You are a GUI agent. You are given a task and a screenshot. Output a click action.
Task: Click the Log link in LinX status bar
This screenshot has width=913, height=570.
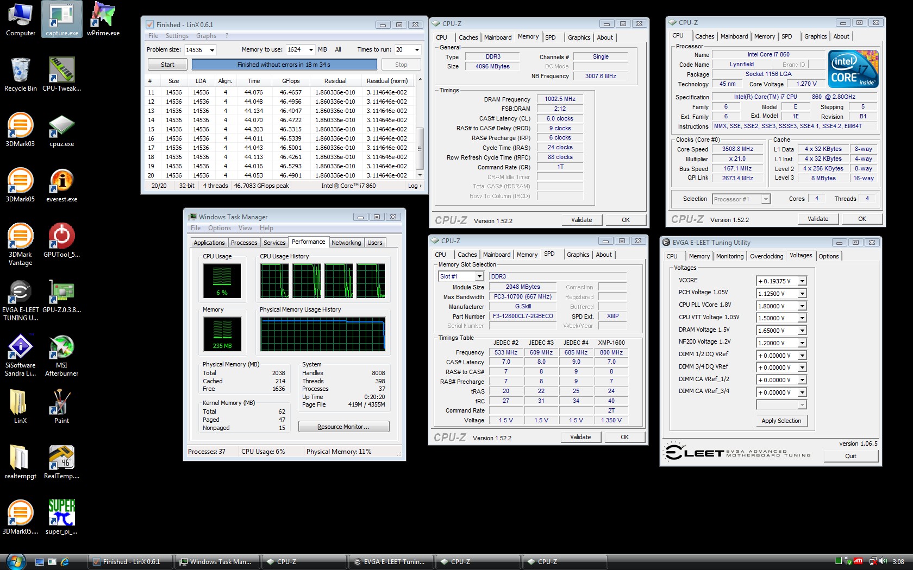[415, 186]
